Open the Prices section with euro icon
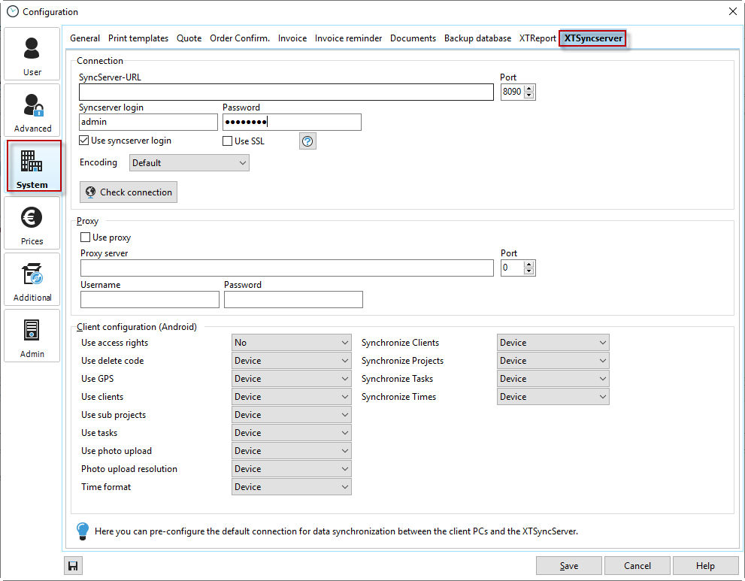The image size is (745, 581). point(32,223)
